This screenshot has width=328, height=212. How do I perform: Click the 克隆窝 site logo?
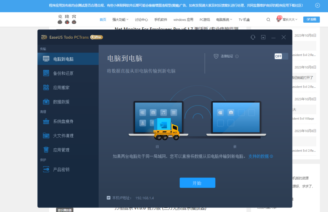67,19
